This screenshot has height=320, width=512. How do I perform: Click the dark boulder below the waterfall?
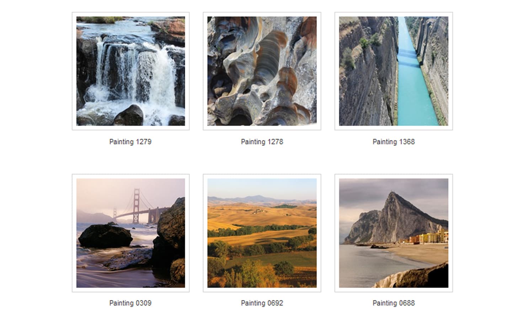click(x=129, y=116)
